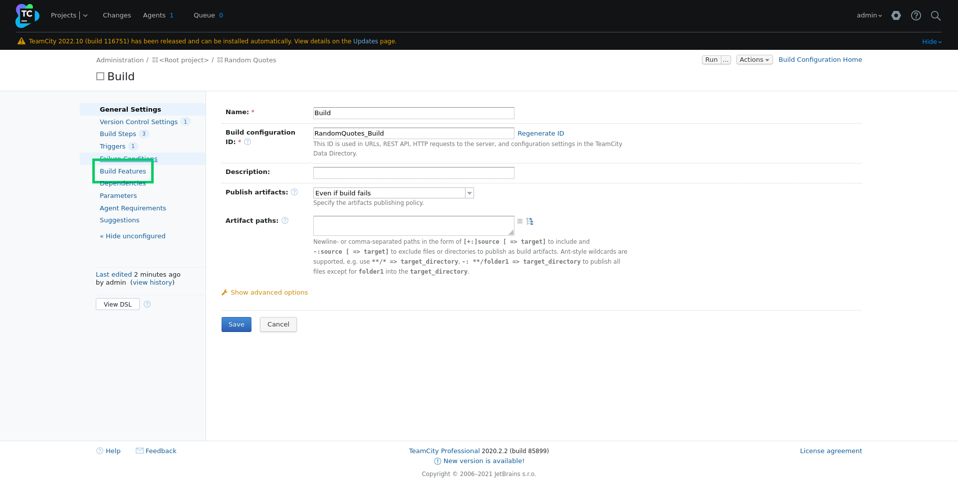Screen dimensions: 958x496
Task: Open the Updates page link in banner
Action: [x=366, y=41]
